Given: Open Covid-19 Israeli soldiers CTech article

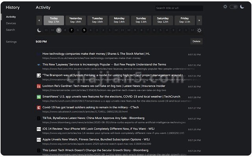Looking at the screenshot, I should point(91,107).
